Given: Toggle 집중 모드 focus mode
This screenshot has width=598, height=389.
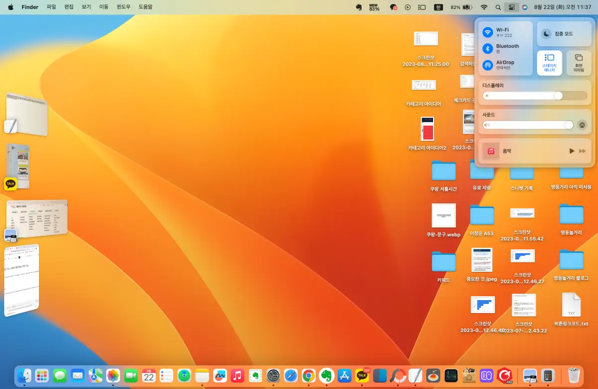Looking at the screenshot, I should coord(564,34).
